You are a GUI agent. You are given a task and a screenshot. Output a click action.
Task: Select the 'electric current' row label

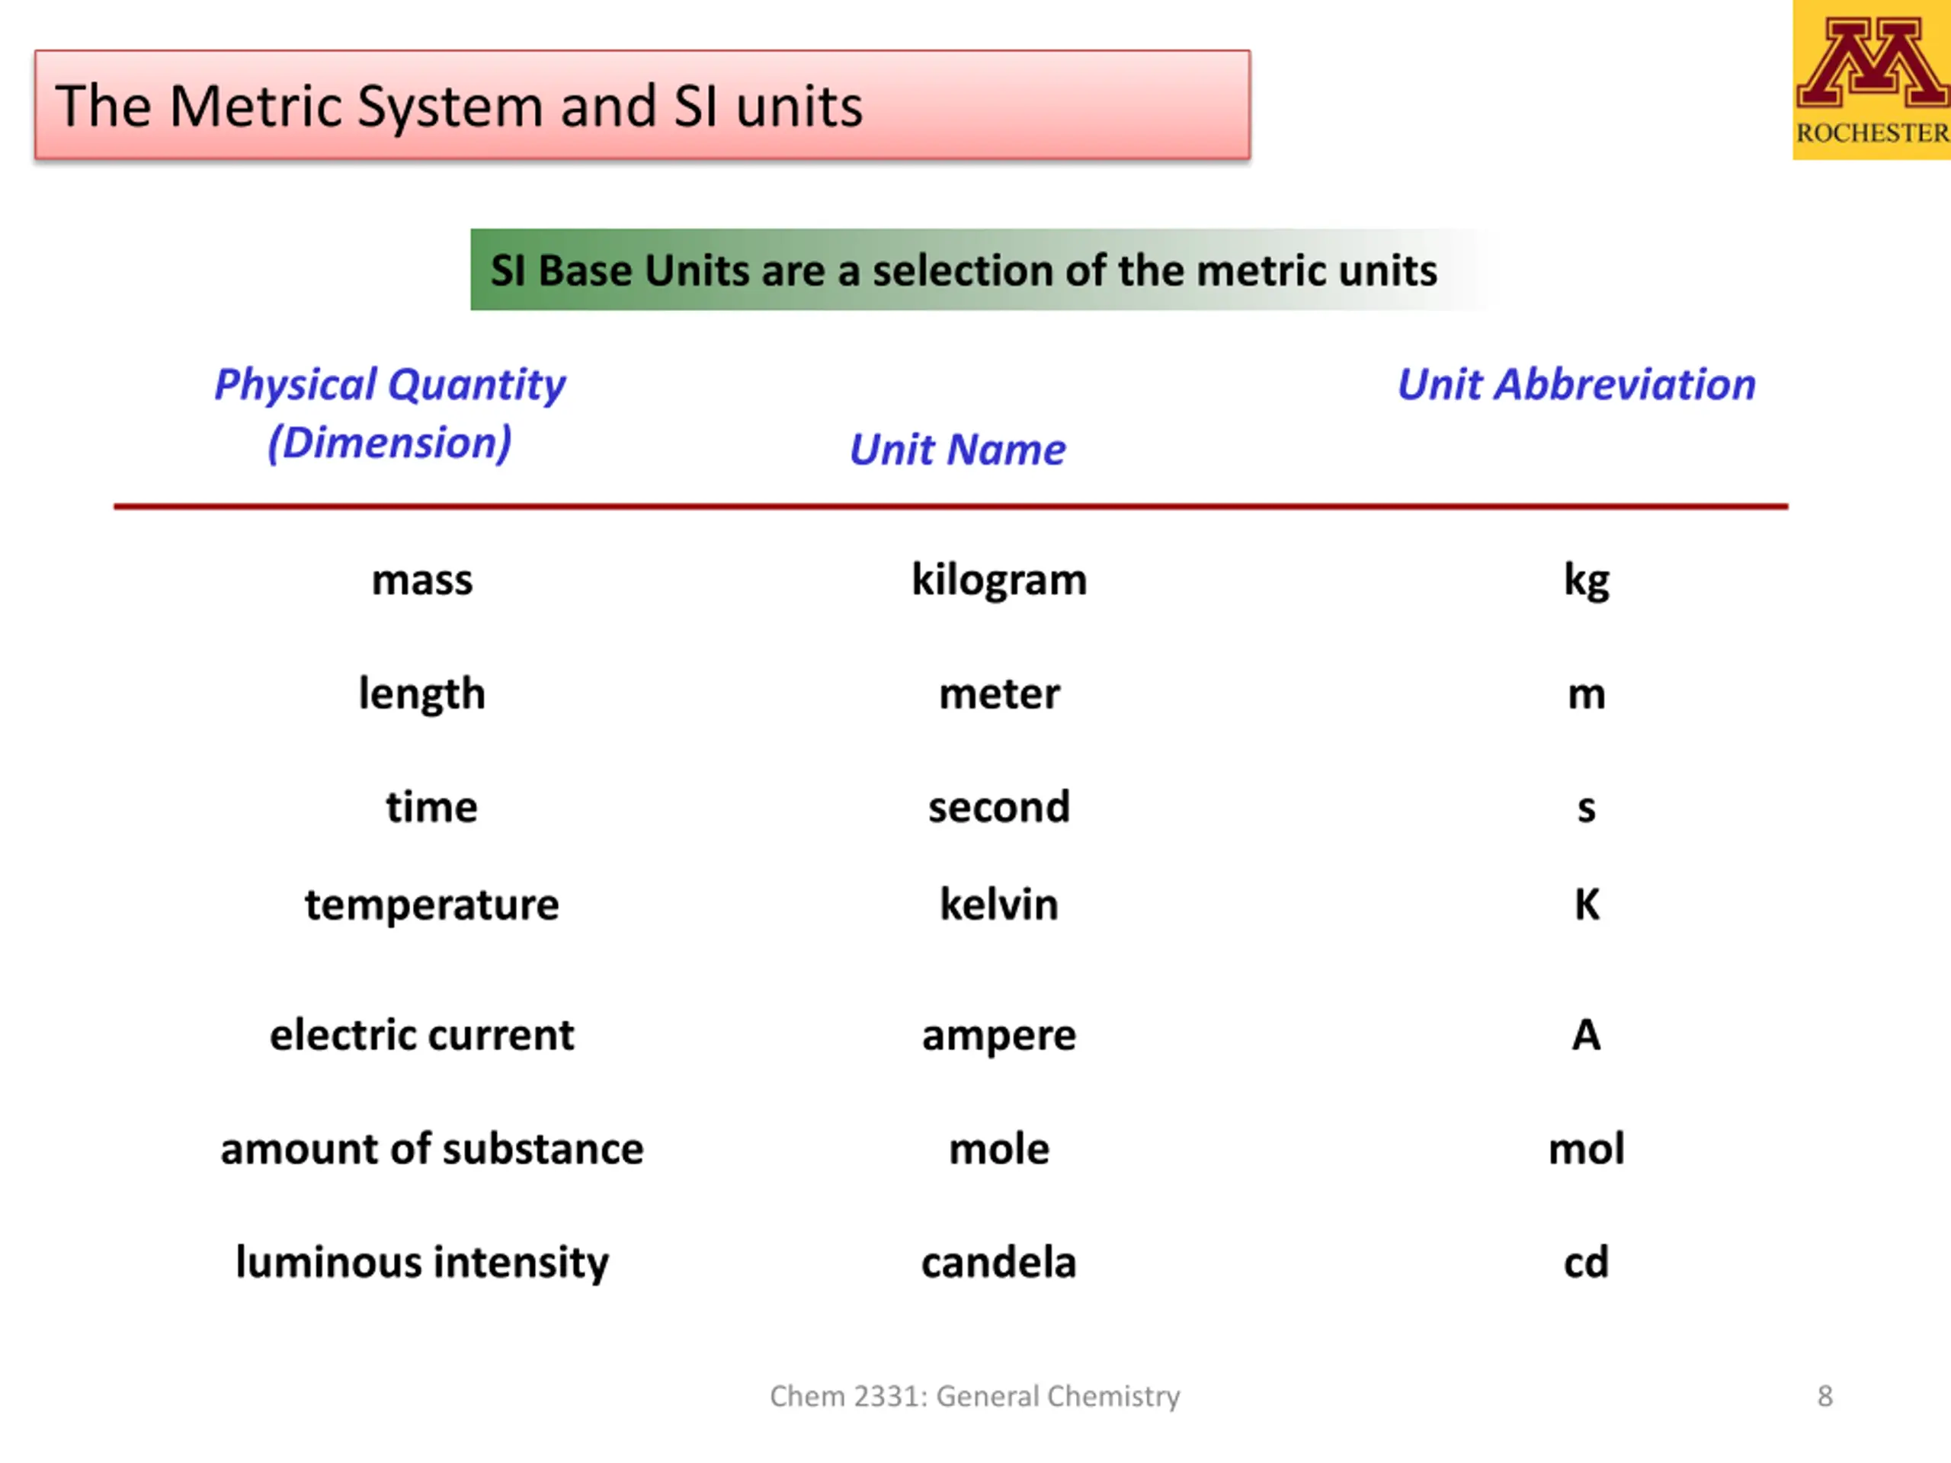click(421, 1035)
